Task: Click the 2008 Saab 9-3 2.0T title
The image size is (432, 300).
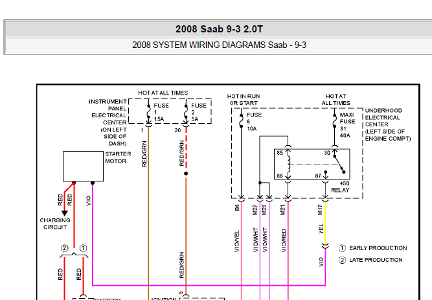Action: (220, 29)
